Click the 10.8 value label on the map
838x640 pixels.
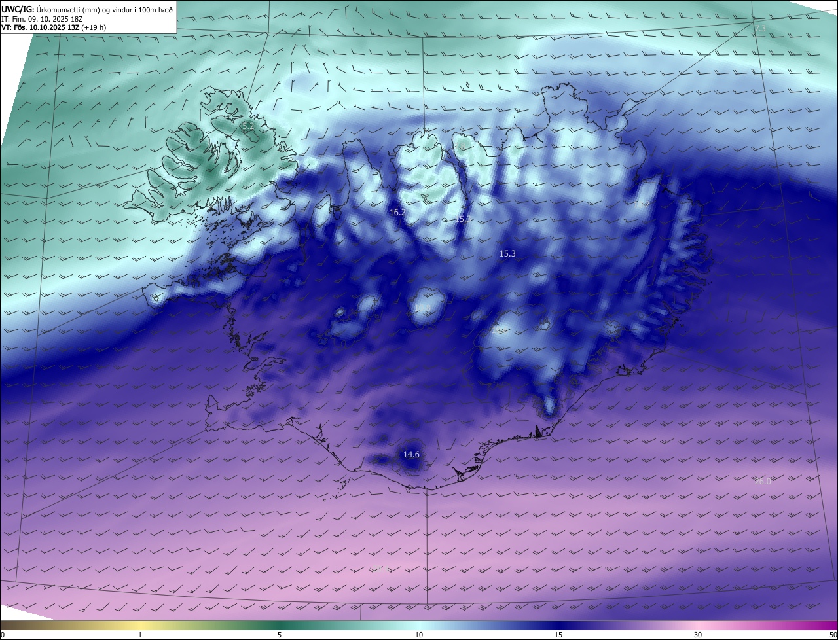click(423, 308)
